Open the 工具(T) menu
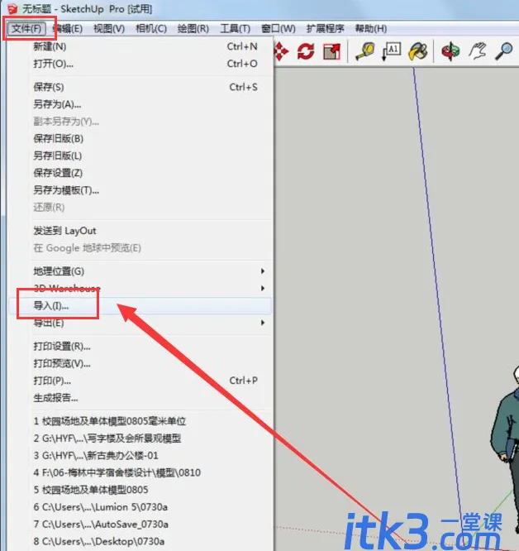 pos(235,28)
